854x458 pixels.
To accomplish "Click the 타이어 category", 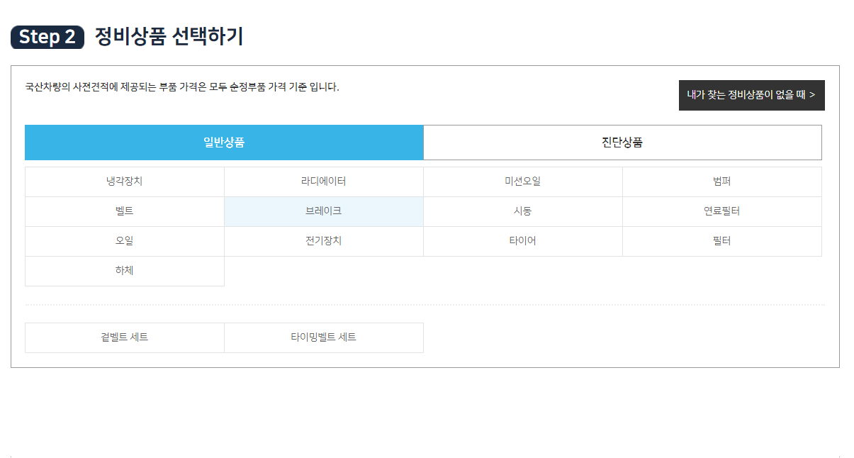I will pyautogui.click(x=523, y=241).
